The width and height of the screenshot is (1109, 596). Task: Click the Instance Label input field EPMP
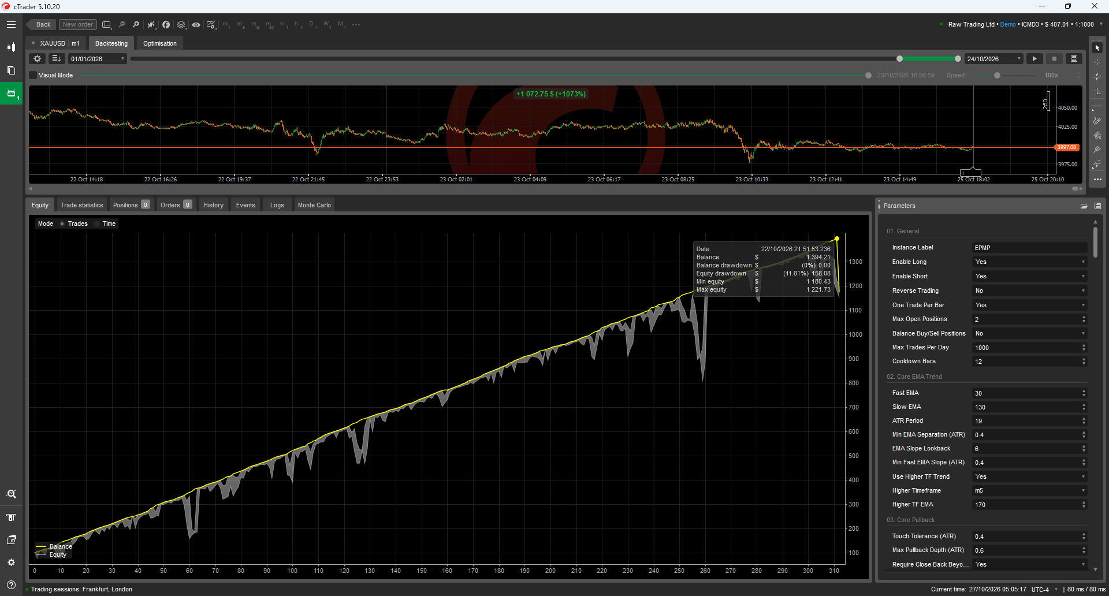coord(1030,248)
